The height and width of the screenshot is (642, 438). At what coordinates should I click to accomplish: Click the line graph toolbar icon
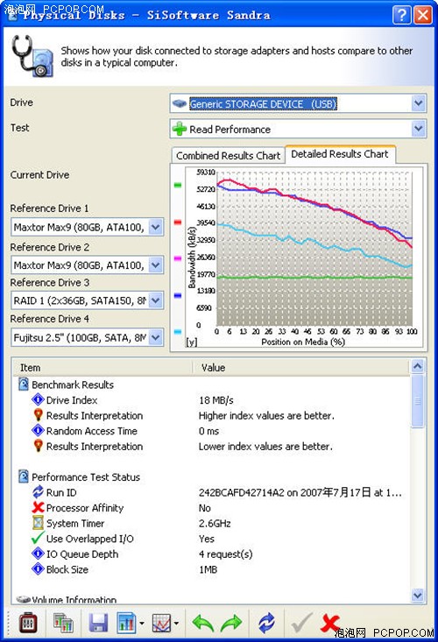coord(161,623)
